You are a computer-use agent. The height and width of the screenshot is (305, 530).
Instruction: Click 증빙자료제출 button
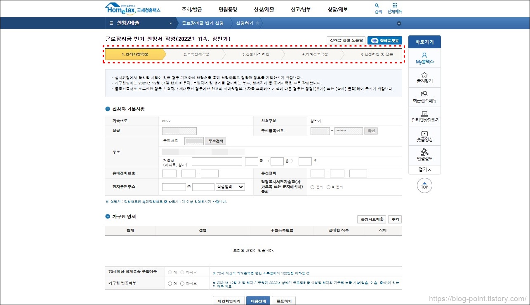372,219
